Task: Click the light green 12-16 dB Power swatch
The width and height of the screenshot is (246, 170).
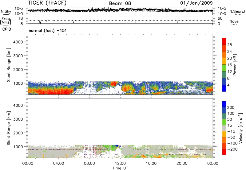Action: coord(224,68)
